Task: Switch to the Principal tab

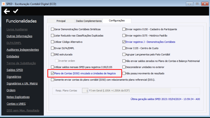Action: (61, 21)
